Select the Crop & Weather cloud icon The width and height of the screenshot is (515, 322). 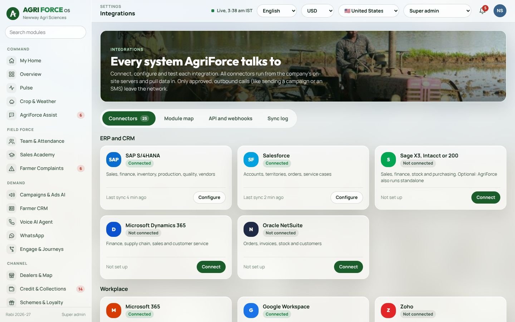(12, 102)
